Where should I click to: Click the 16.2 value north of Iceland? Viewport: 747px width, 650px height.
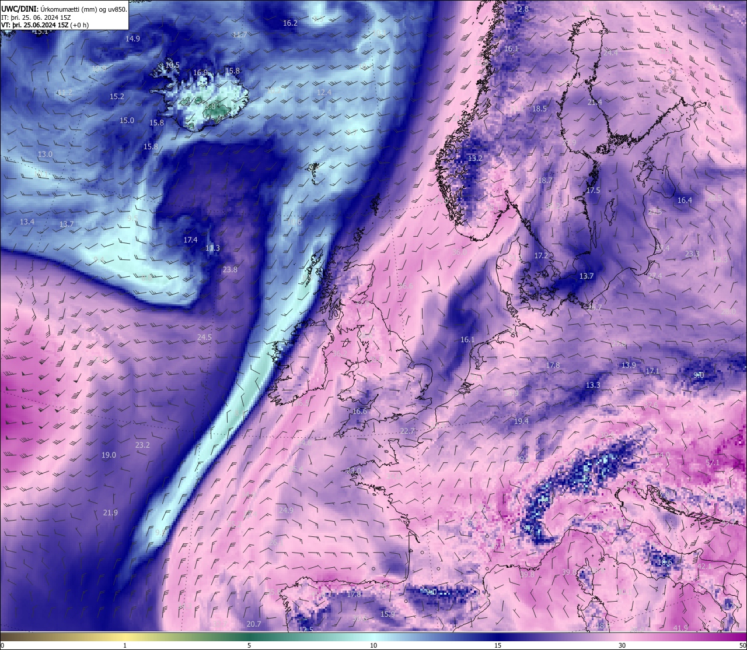(290, 23)
